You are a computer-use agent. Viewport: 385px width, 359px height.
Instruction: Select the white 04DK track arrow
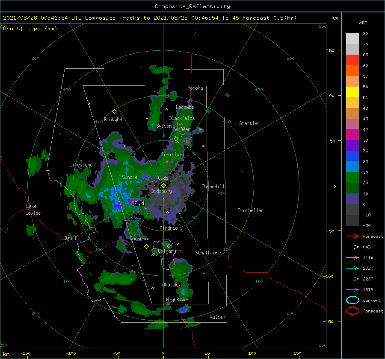pyautogui.click(x=352, y=247)
